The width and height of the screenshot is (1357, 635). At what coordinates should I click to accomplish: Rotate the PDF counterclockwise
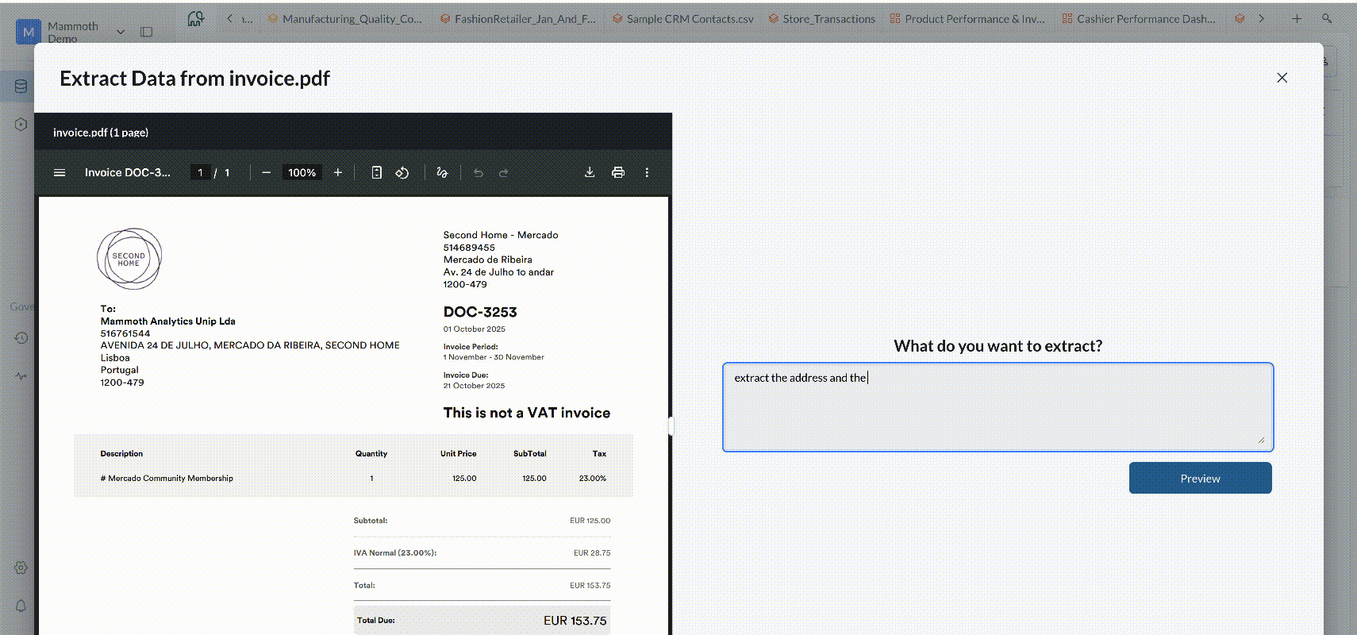click(x=402, y=172)
